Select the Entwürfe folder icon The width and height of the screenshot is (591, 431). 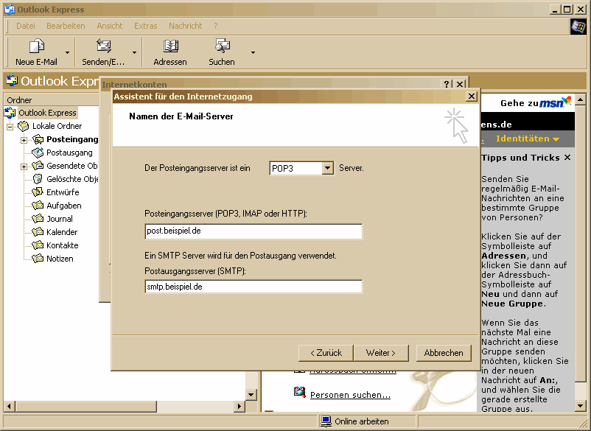pyautogui.click(x=38, y=192)
